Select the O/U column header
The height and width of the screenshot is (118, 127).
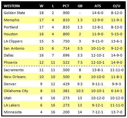[x=117, y=6]
